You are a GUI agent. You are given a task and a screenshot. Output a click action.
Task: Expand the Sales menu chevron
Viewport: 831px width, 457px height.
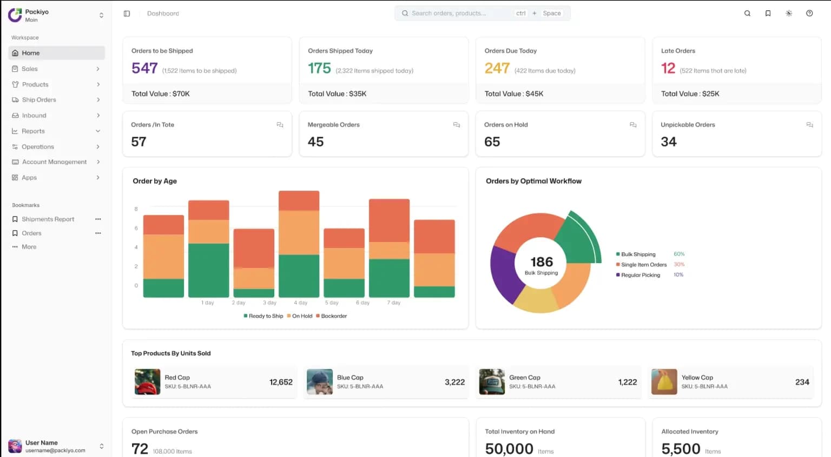click(98, 69)
